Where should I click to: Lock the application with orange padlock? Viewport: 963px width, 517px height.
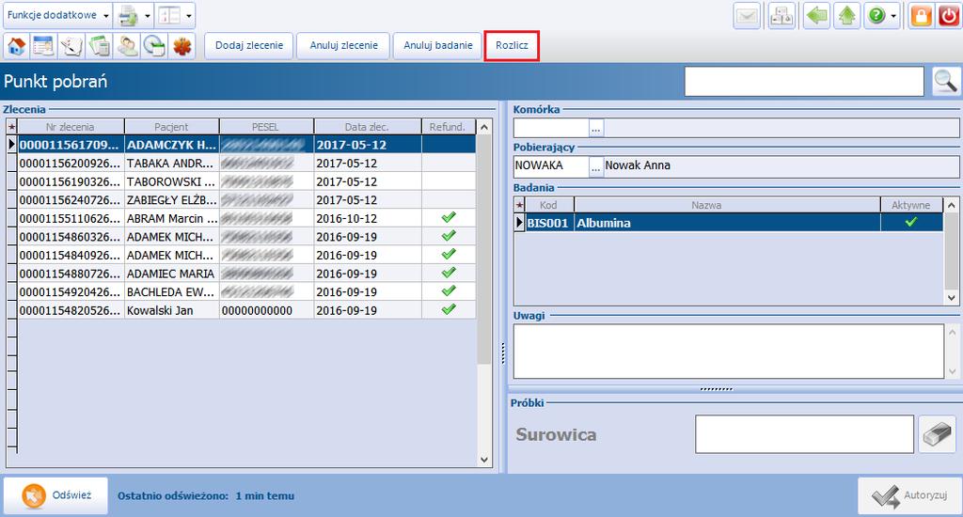(x=922, y=16)
